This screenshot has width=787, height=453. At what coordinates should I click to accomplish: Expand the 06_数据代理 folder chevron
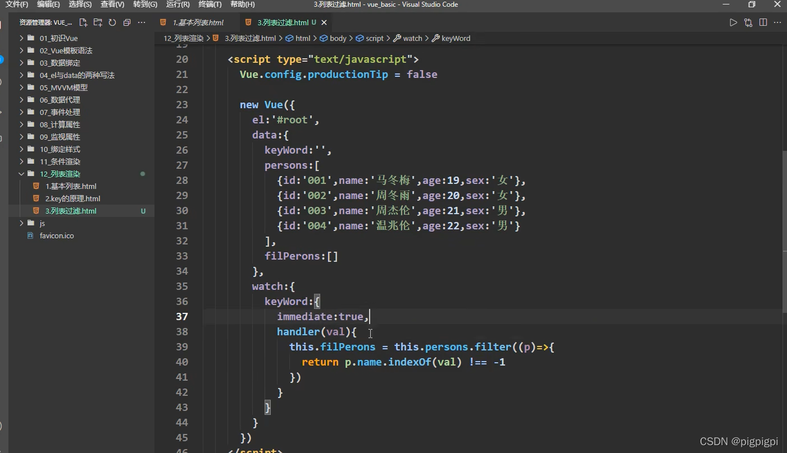pyautogui.click(x=22, y=100)
